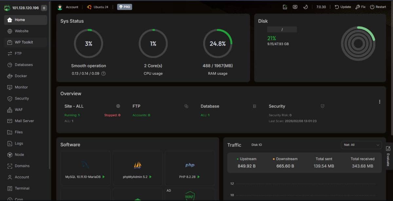The width and height of the screenshot is (393, 201).
Task: Toggle dark mode with the moon icon
Action: pyautogui.click(x=306, y=7)
